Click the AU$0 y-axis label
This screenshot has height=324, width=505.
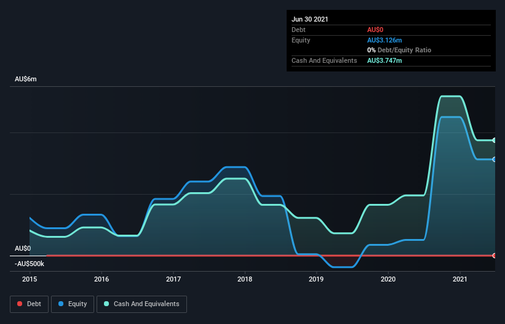[x=23, y=249]
